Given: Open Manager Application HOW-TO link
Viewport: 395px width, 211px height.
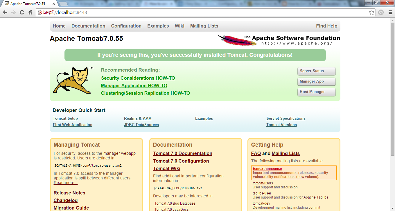Looking at the screenshot, I should [134, 86].
